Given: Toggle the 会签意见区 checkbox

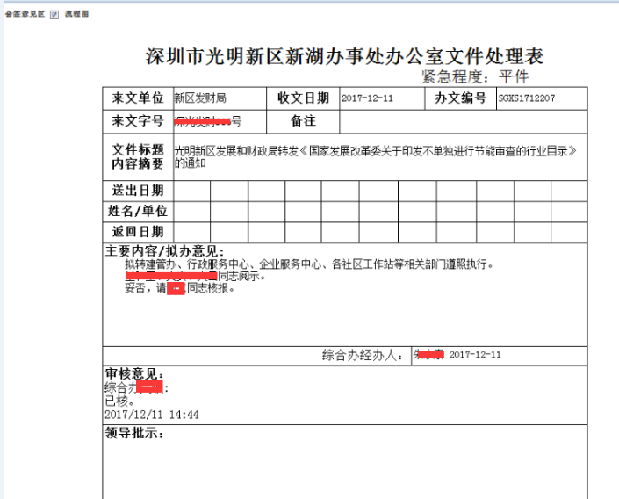Looking at the screenshot, I should pyautogui.click(x=54, y=15).
